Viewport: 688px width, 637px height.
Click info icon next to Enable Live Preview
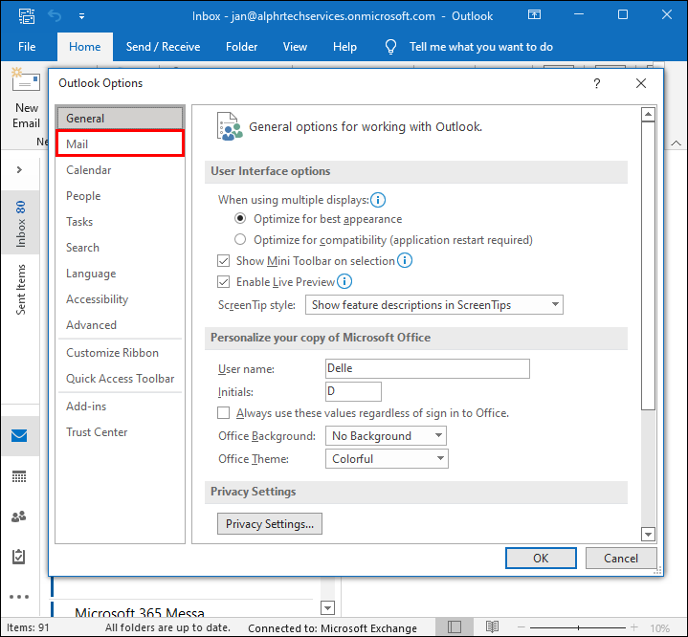[344, 281]
